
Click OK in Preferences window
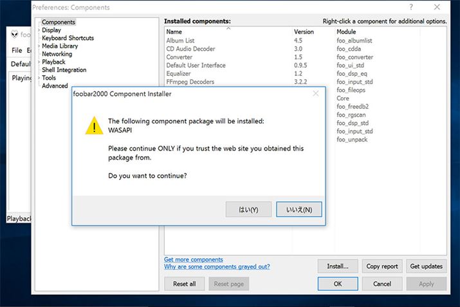point(338,284)
